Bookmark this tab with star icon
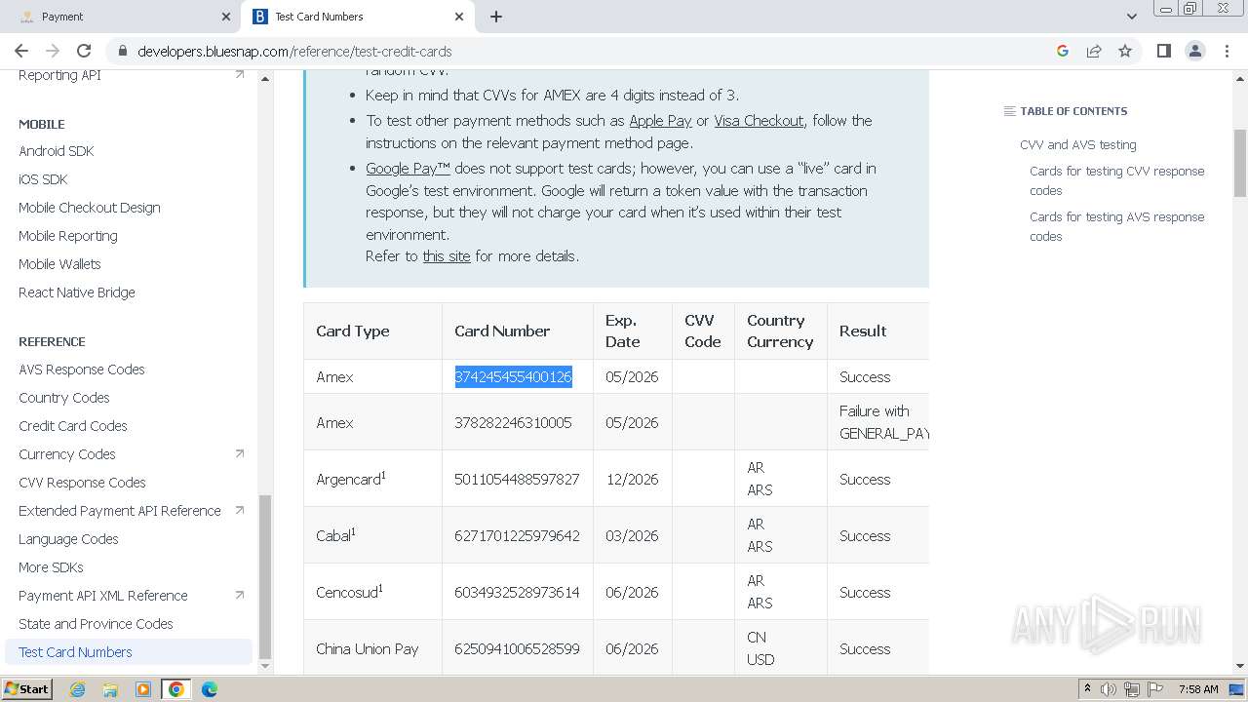Screen dimensions: 1248x702 pos(1125,51)
